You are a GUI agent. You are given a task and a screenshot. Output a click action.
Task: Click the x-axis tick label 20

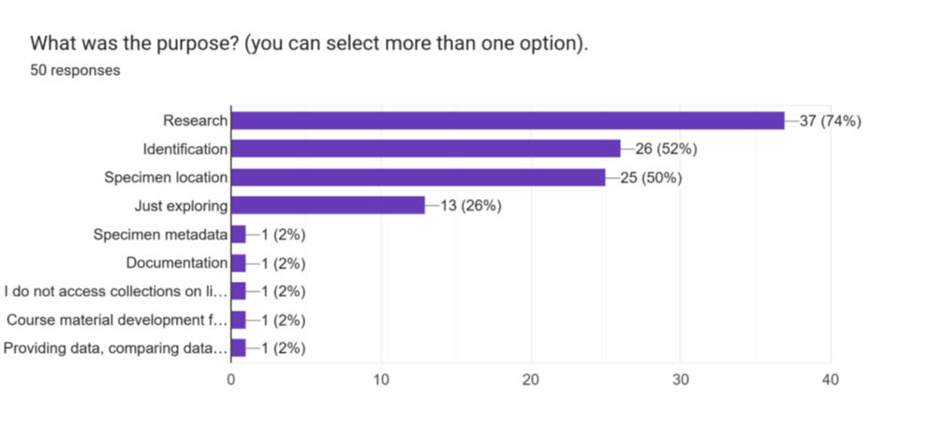531,381
